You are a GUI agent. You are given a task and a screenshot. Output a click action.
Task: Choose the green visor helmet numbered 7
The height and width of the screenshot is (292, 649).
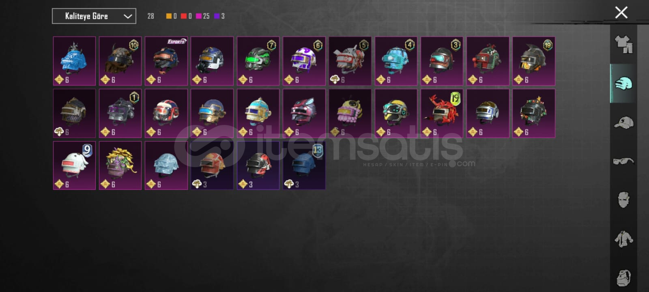258,61
